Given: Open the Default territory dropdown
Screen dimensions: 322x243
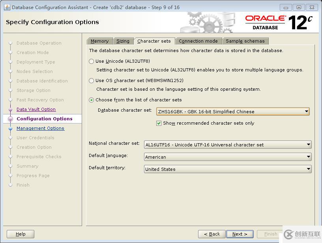Looking at the screenshot, I should pyautogui.click(x=228, y=169).
